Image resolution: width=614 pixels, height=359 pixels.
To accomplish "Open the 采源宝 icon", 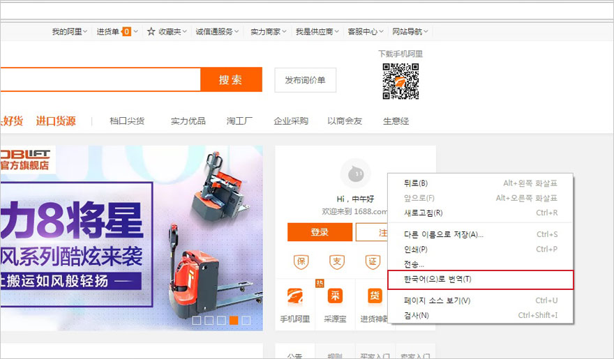I will pyautogui.click(x=335, y=296).
